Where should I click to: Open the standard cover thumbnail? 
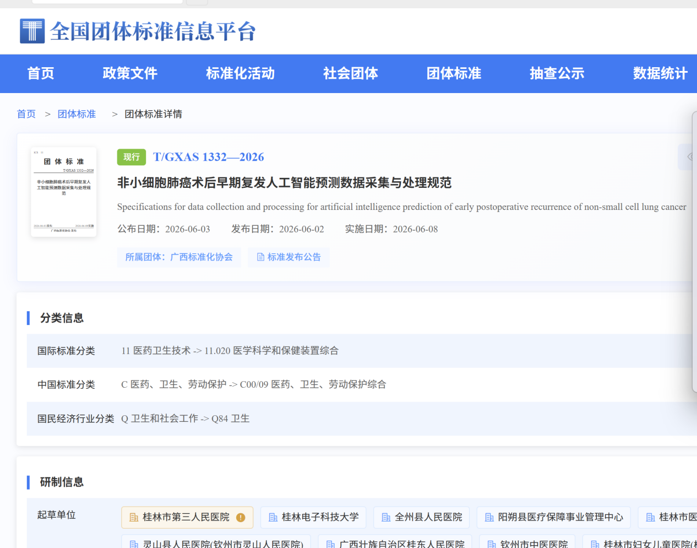pyautogui.click(x=64, y=192)
